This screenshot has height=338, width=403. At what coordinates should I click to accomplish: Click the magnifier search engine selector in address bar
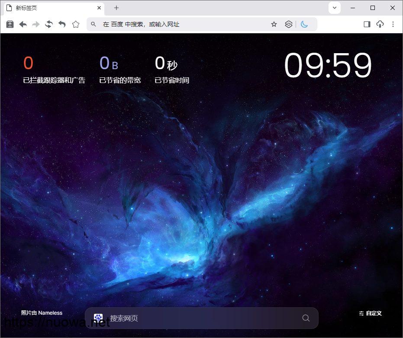(x=93, y=25)
